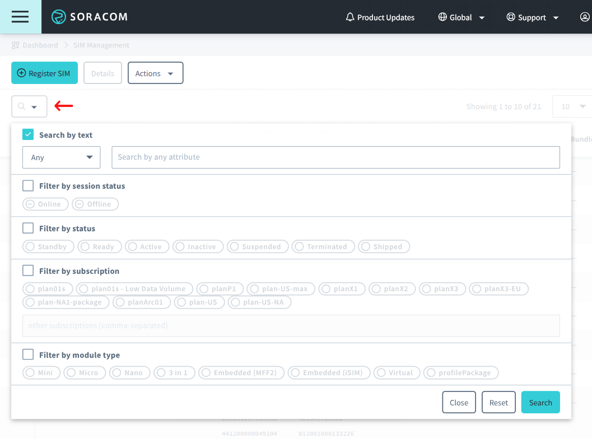This screenshot has height=439, width=592.
Task: Click the Search by any attribute field
Action: pos(335,157)
